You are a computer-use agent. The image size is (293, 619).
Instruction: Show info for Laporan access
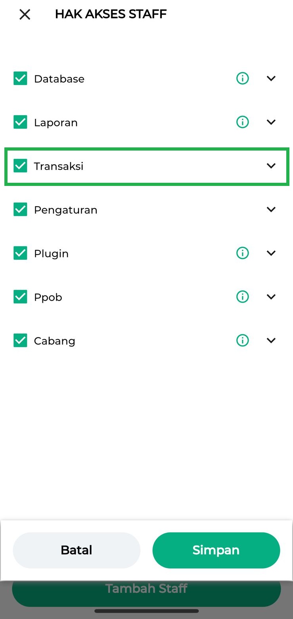click(x=242, y=122)
